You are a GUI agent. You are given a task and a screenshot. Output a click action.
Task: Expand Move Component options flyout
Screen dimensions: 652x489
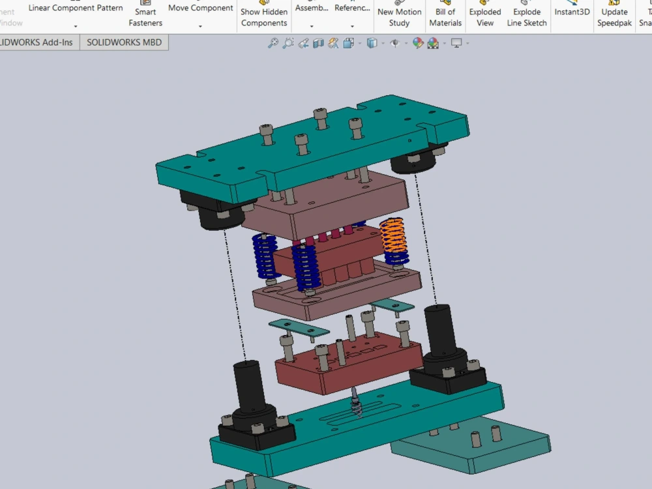[x=200, y=26]
